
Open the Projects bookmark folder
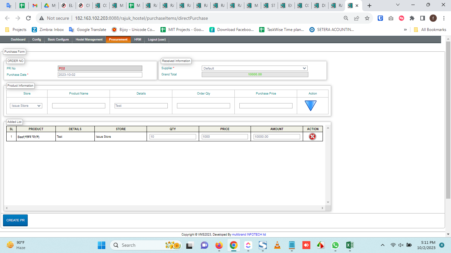pyautogui.click(x=16, y=30)
